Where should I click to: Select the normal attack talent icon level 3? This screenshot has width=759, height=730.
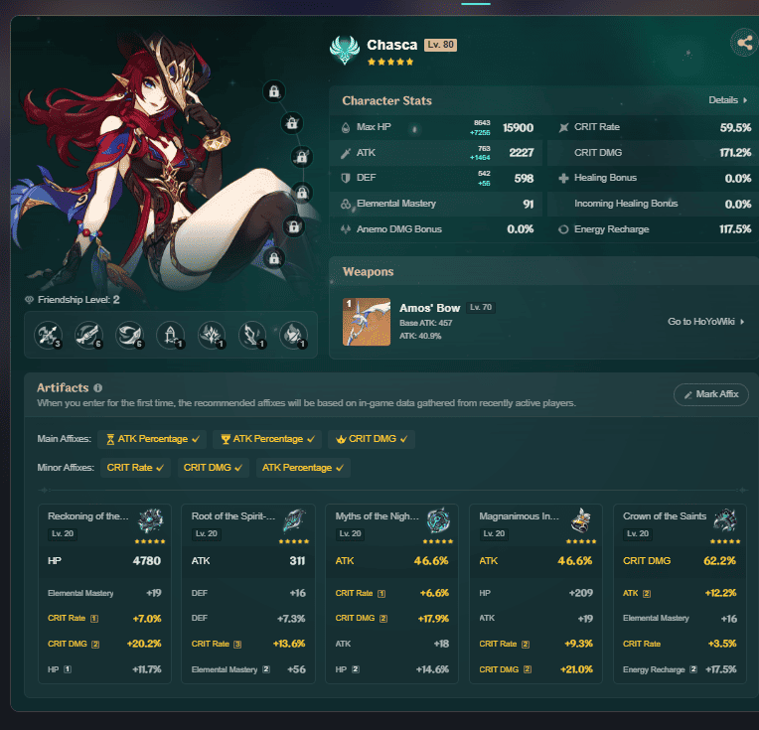coord(48,335)
